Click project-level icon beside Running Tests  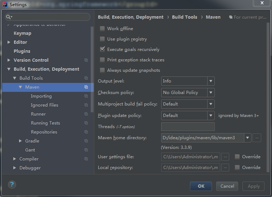(86, 123)
